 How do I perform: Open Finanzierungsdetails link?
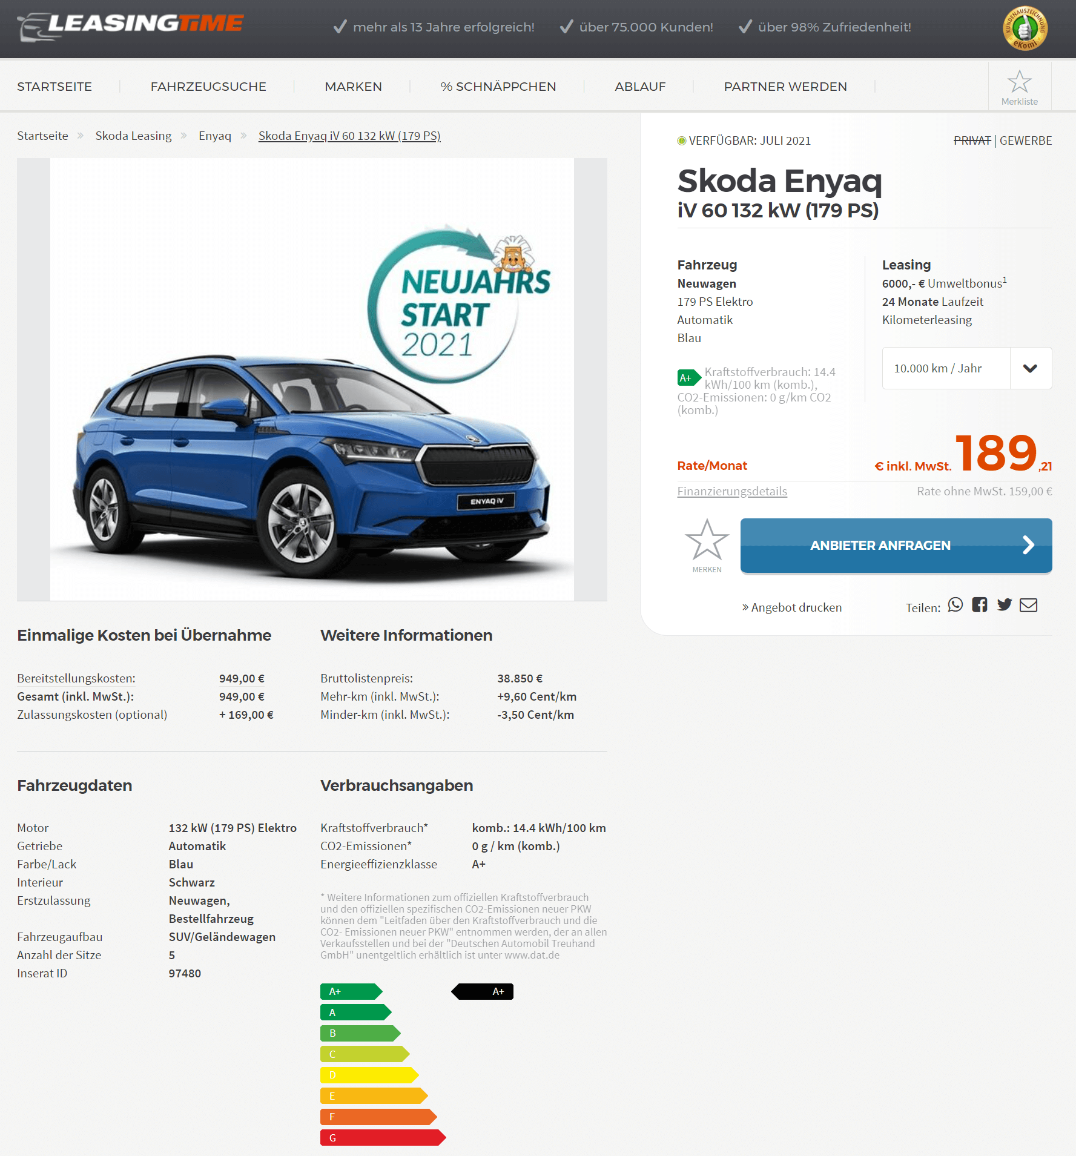click(732, 491)
